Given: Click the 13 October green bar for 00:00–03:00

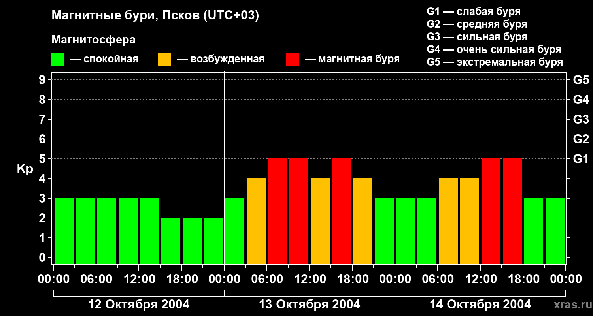Looking at the screenshot, I should 235,231.
